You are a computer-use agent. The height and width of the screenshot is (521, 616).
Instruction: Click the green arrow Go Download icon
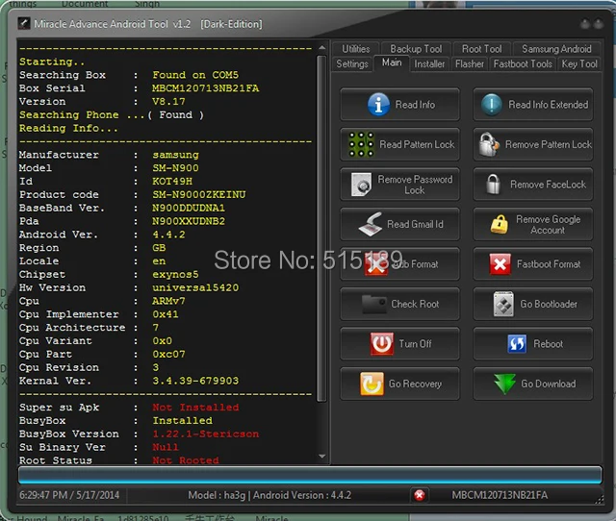pyautogui.click(x=504, y=384)
